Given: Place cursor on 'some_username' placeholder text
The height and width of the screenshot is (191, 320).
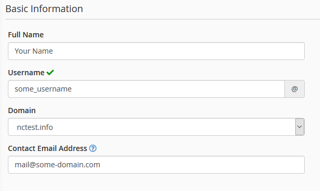Looking at the screenshot, I should [x=43, y=89].
